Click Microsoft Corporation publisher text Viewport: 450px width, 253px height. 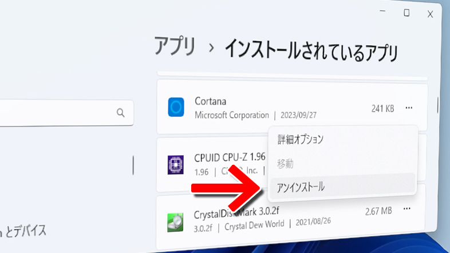pyautogui.click(x=232, y=115)
